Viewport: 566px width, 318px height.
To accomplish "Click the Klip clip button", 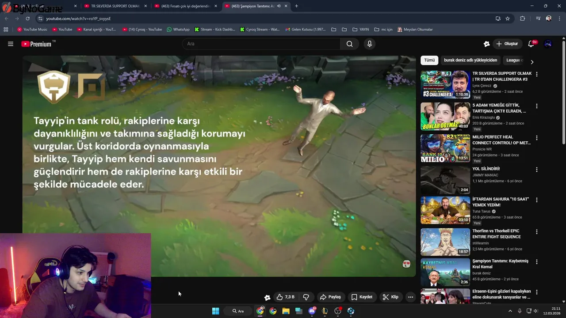I will coord(390,297).
